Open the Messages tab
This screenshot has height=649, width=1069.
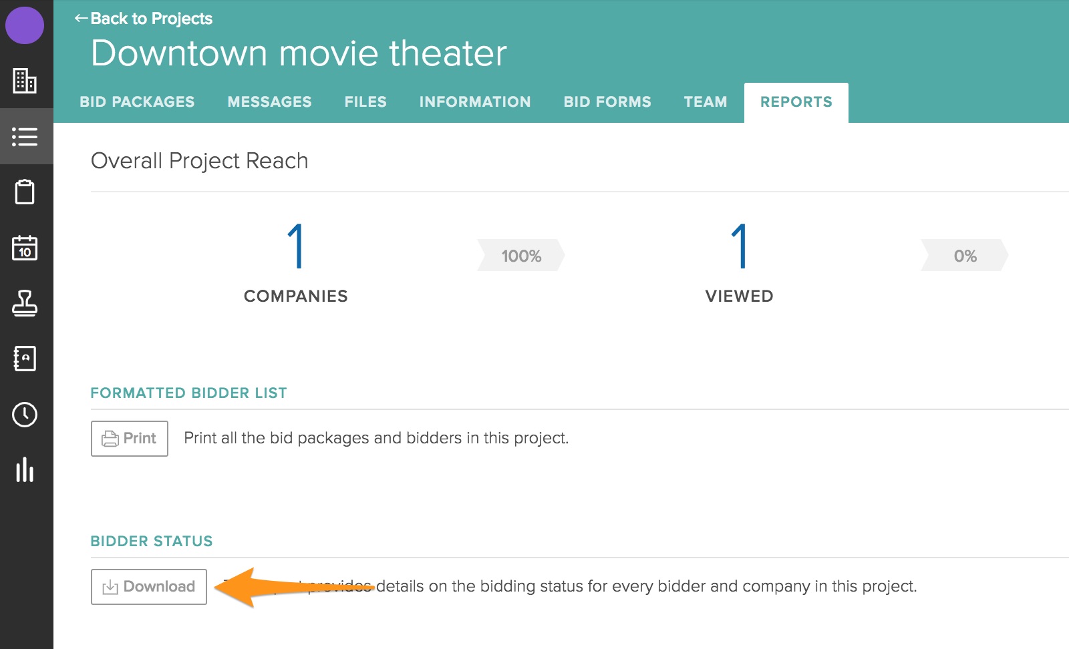pyautogui.click(x=269, y=102)
